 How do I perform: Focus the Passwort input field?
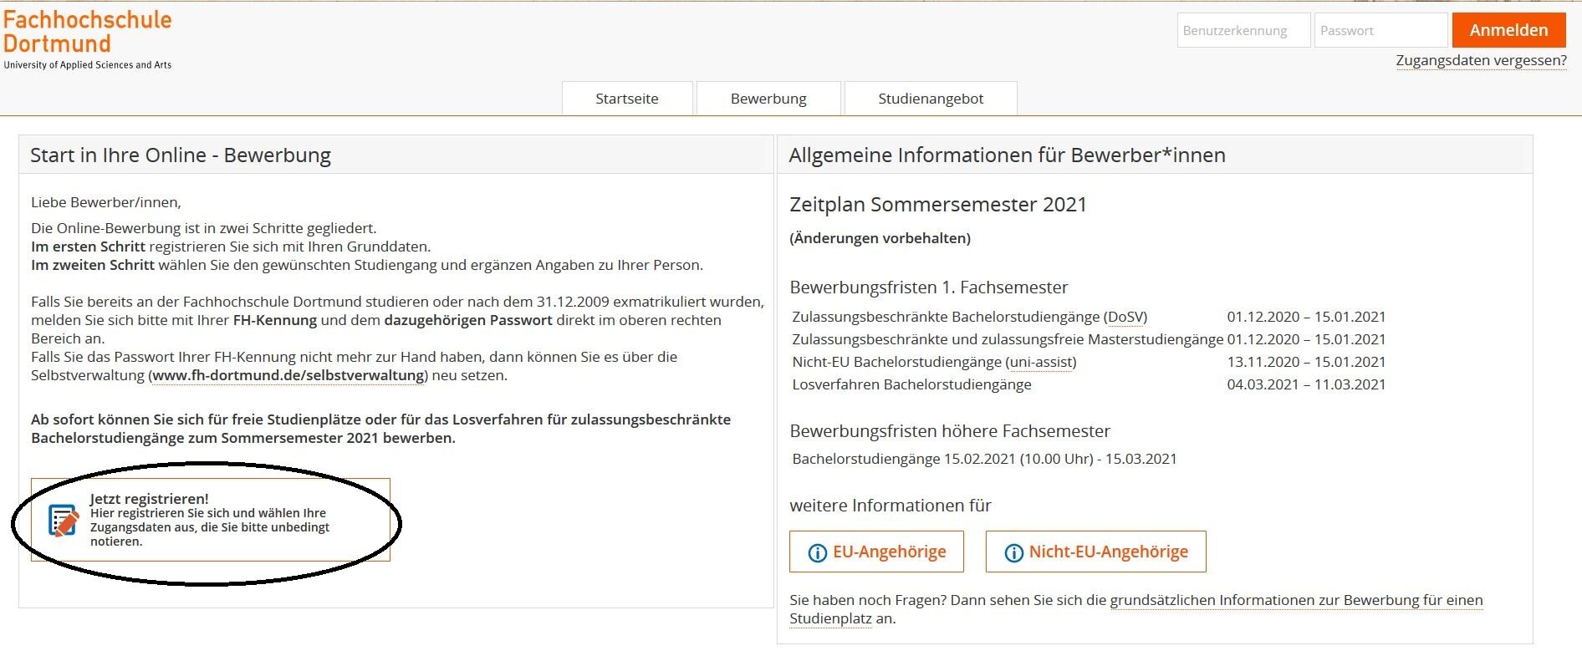click(1380, 31)
